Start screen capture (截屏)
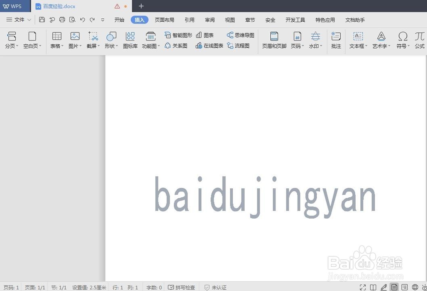The height and width of the screenshot is (291, 427). click(x=93, y=40)
